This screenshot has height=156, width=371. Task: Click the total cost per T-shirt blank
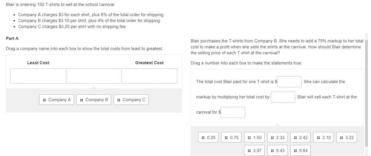point(289,82)
